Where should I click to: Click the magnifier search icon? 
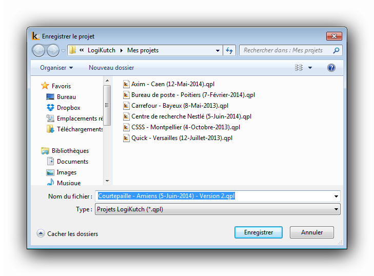[336, 50]
